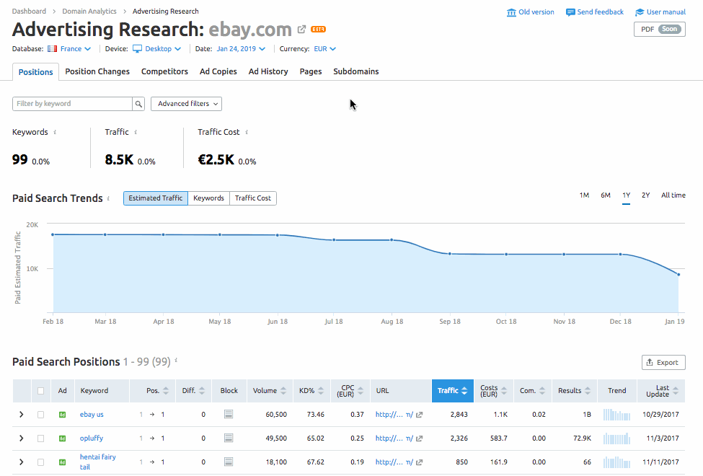Switch to the Pages tab
This screenshot has height=476, width=703.
pyautogui.click(x=311, y=71)
